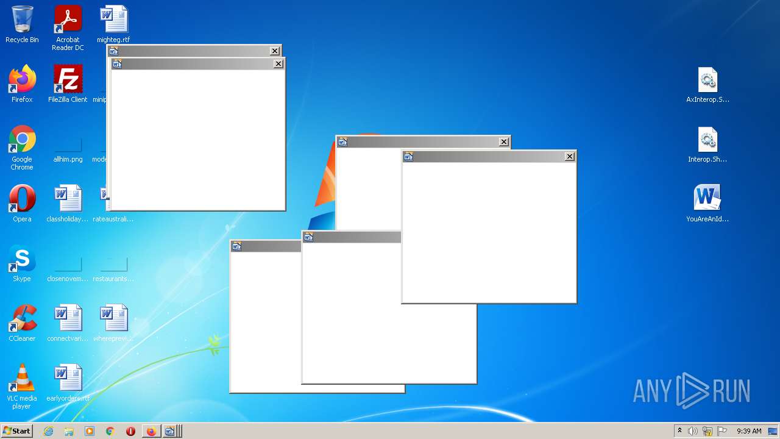Open the network status tray icon
The width and height of the screenshot is (780, 439).
707,431
